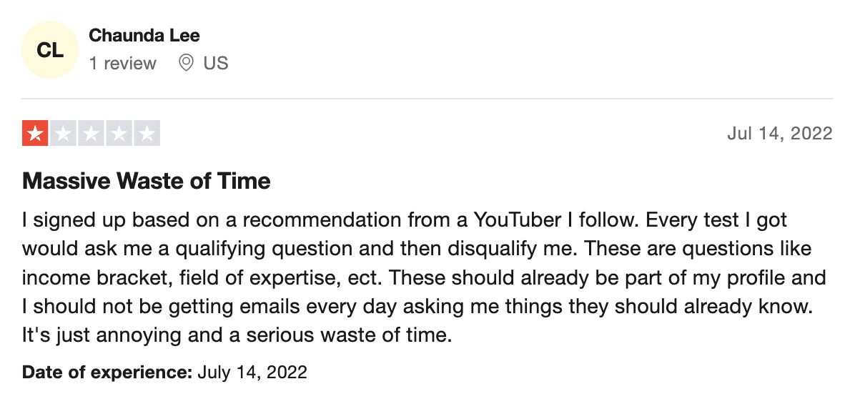Click the July 14, 2022 experience date

(x=252, y=373)
